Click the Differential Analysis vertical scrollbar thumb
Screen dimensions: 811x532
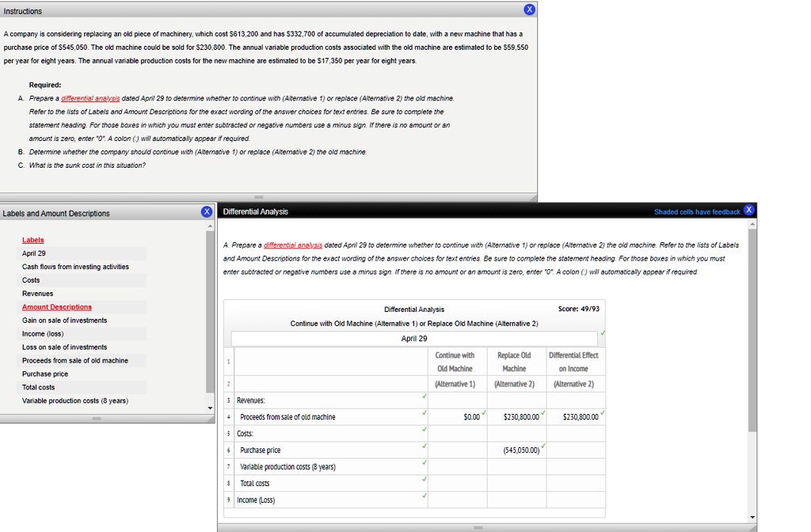tap(752, 332)
